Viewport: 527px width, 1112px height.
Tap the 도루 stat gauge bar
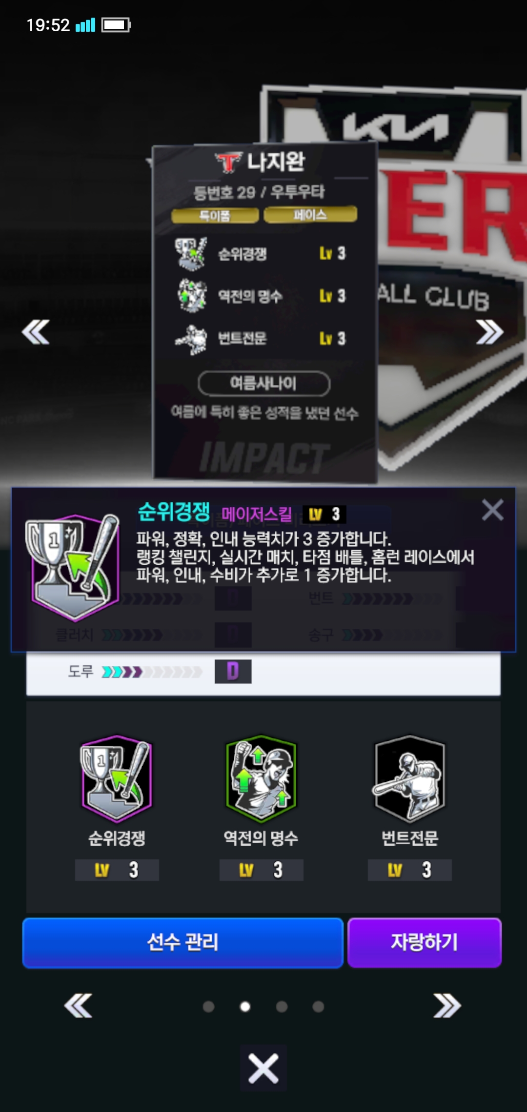pyautogui.click(x=152, y=672)
